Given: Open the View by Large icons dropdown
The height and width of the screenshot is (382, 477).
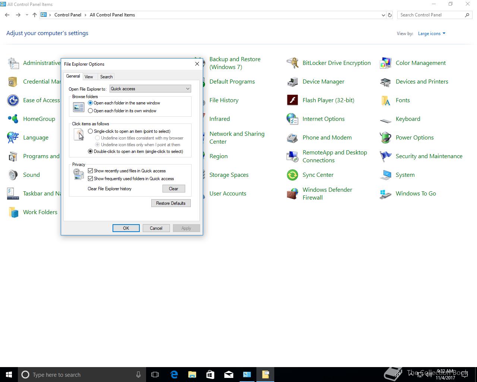Looking at the screenshot, I should (432, 34).
